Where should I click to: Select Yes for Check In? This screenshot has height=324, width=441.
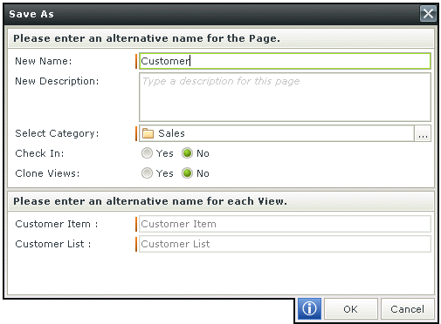pos(147,153)
